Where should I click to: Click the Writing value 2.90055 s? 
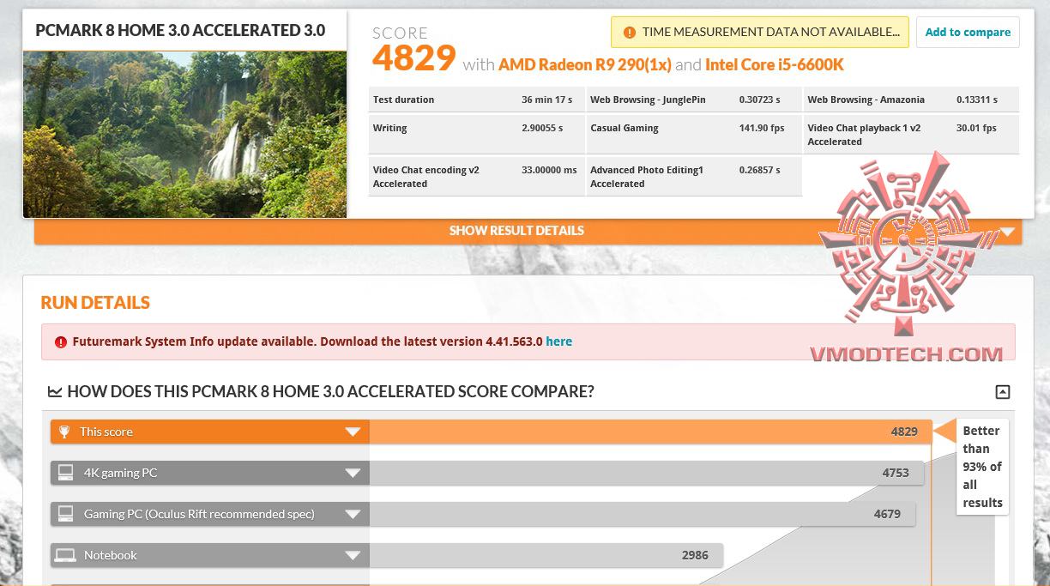542,128
